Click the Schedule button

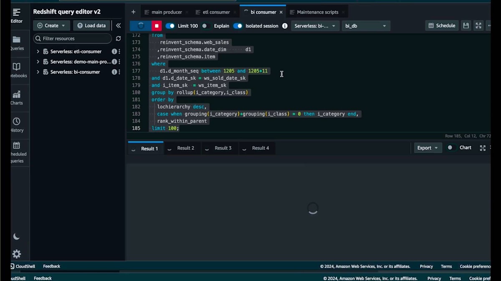pos(442,26)
